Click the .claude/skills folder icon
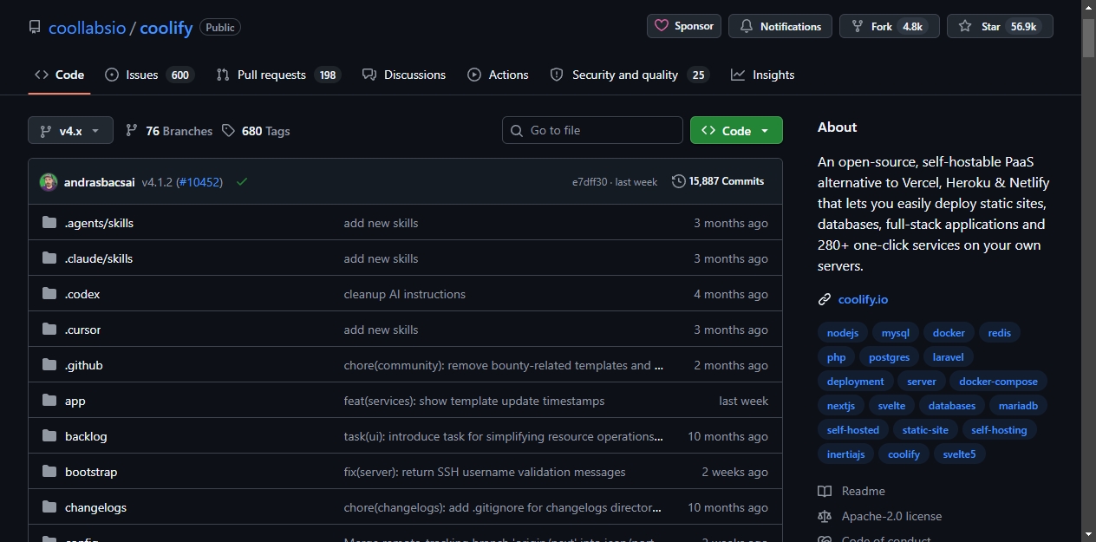 (49, 258)
